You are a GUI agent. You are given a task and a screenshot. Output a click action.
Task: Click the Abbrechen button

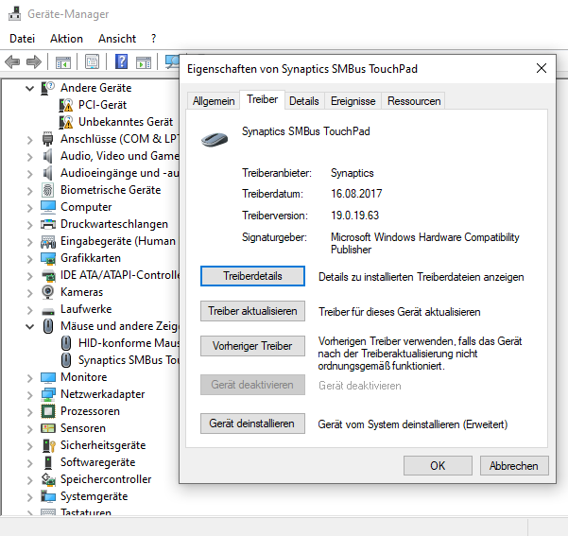(x=514, y=466)
